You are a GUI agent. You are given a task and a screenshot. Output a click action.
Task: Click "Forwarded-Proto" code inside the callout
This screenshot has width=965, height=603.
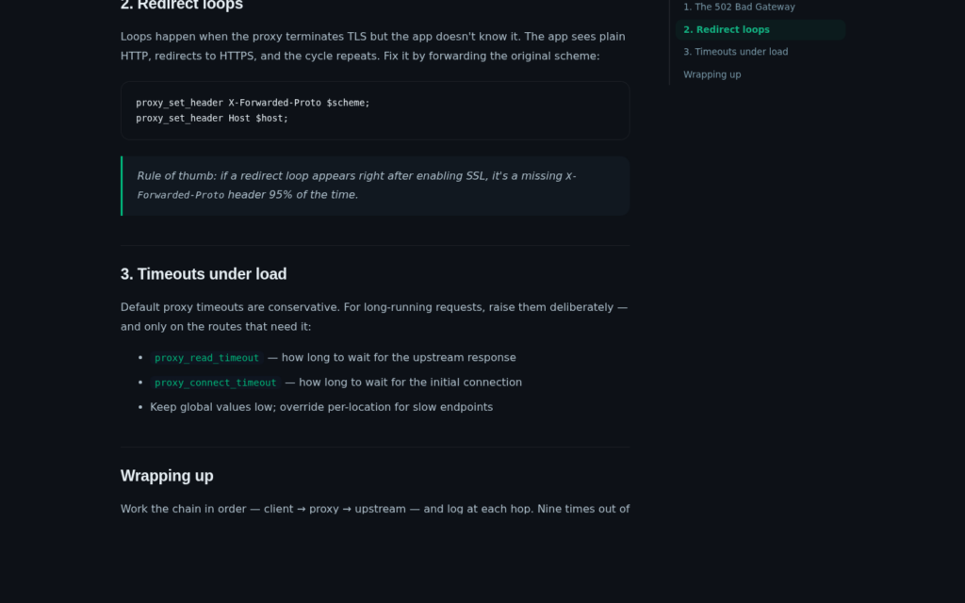coord(181,195)
